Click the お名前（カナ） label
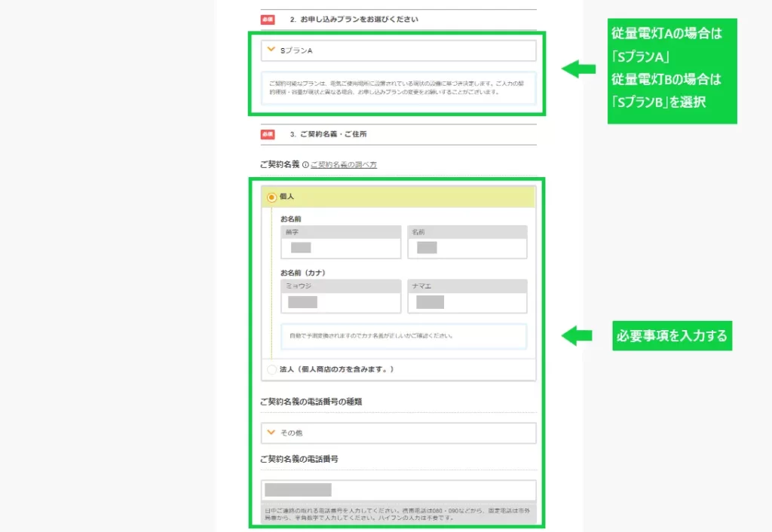 tap(303, 273)
